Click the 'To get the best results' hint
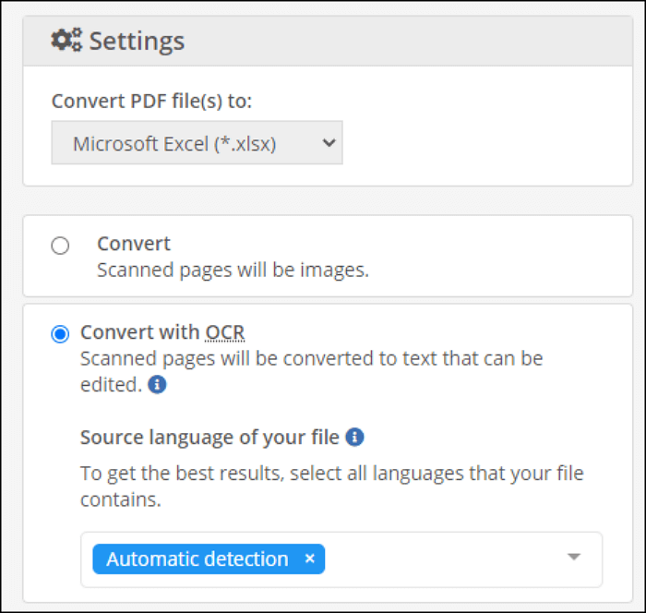Image resolution: width=646 pixels, height=613 pixels. click(331, 474)
